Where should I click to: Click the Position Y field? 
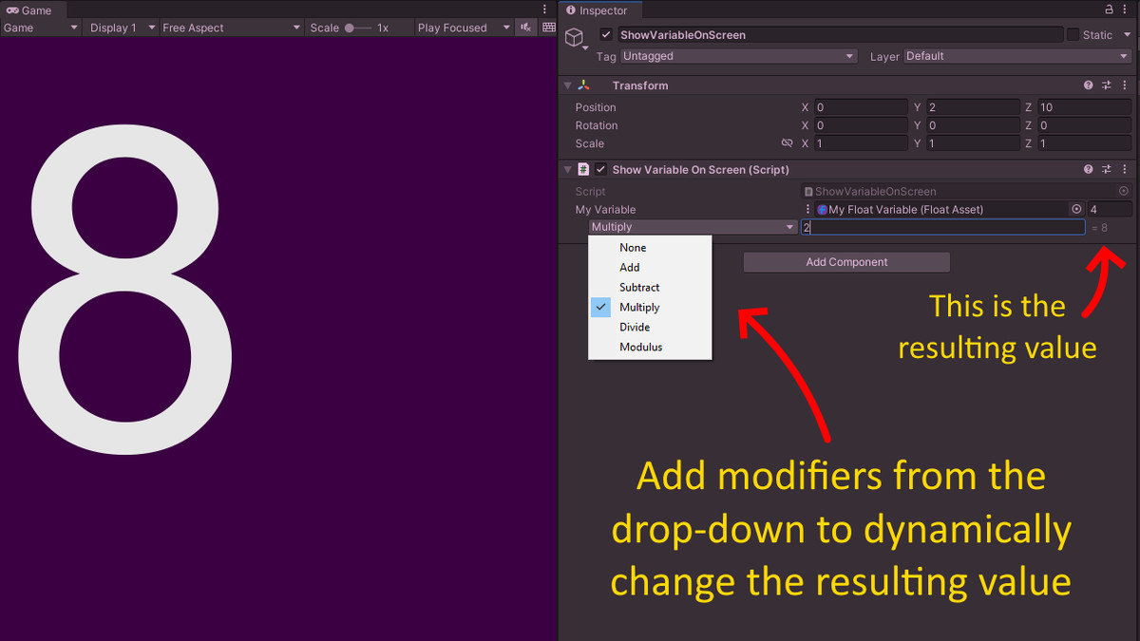click(x=973, y=107)
